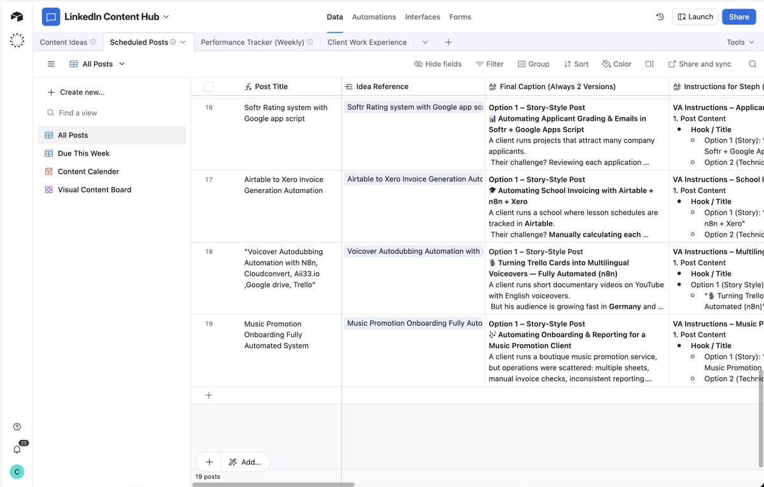Click the '19 posts' summary text

[208, 477]
